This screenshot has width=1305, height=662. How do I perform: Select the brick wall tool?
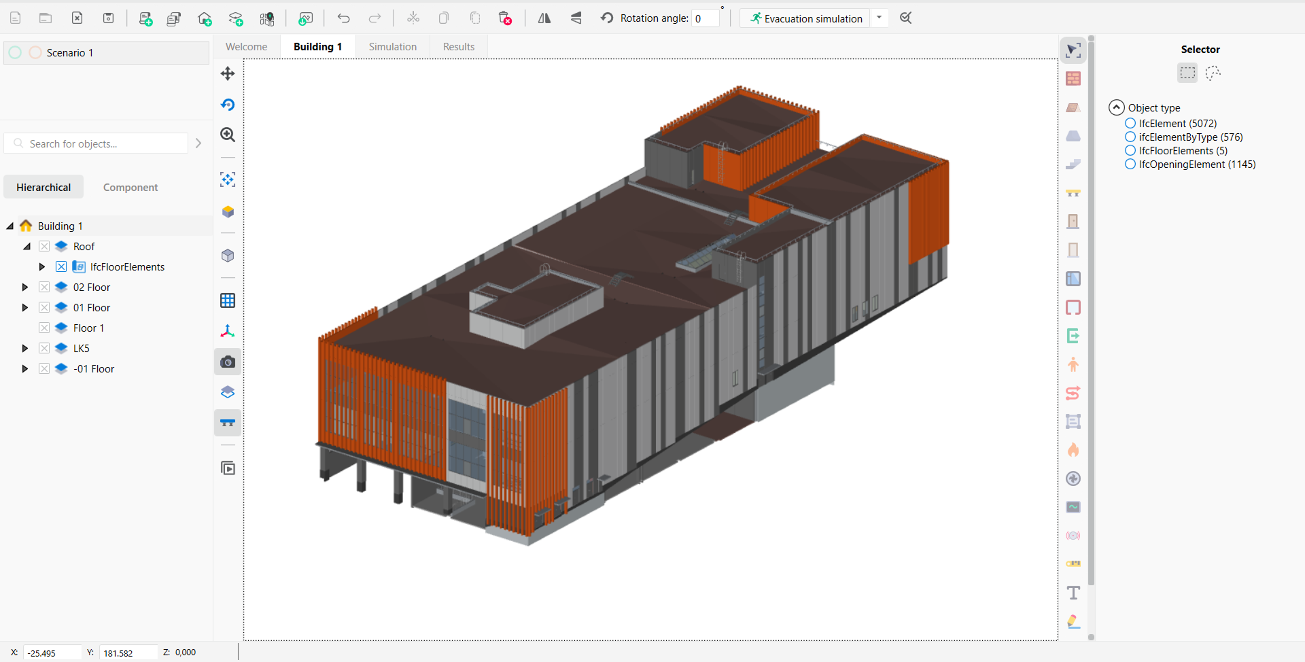[1073, 79]
